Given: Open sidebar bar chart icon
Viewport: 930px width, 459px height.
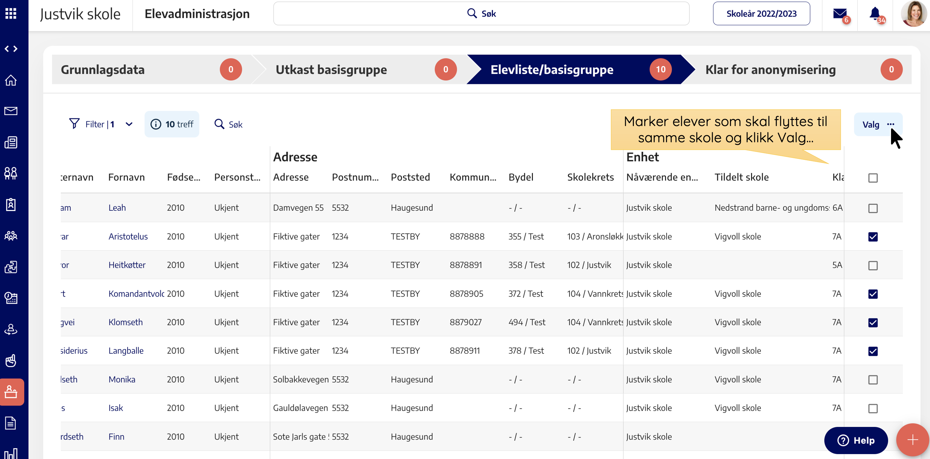Looking at the screenshot, I should pos(11,453).
